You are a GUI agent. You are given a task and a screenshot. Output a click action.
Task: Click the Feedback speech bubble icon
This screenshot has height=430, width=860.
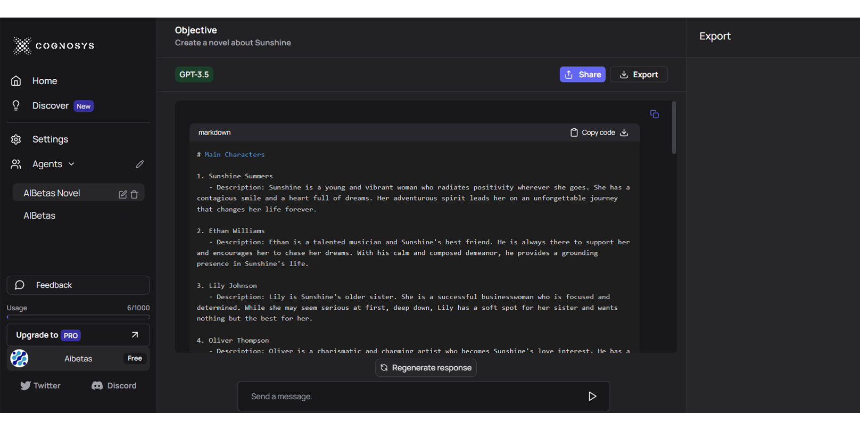point(20,285)
